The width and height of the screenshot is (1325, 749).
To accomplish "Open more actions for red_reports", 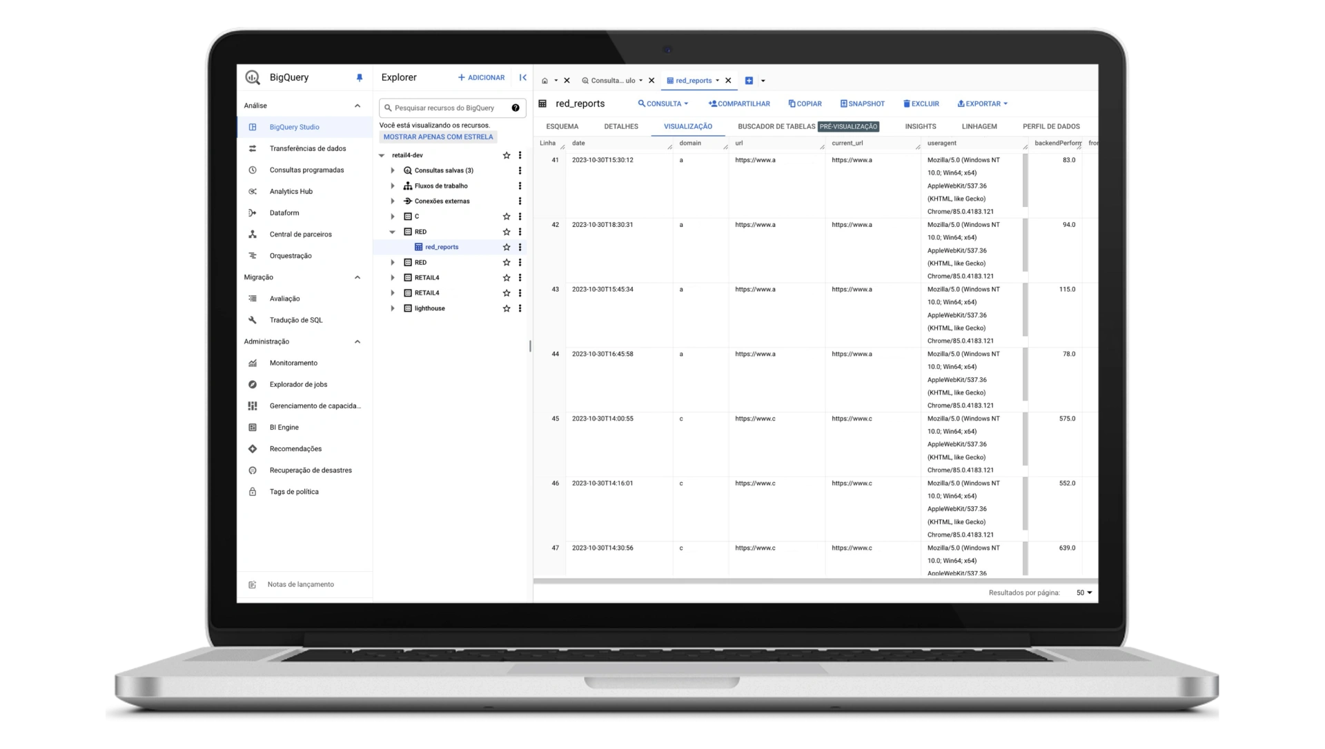I will (520, 247).
